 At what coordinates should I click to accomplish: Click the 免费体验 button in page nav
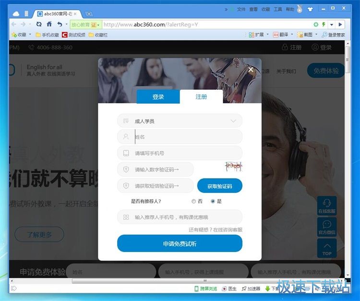pyautogui.click(x=326, y=71)
